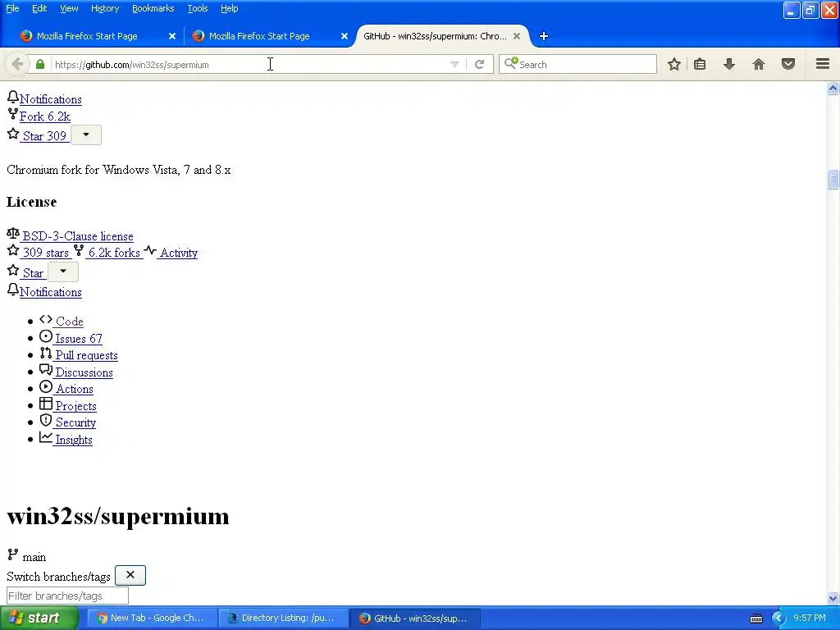The width and height of the screenshot is (840, 630).
Task: Open the File menu
Action: point(12,8)
